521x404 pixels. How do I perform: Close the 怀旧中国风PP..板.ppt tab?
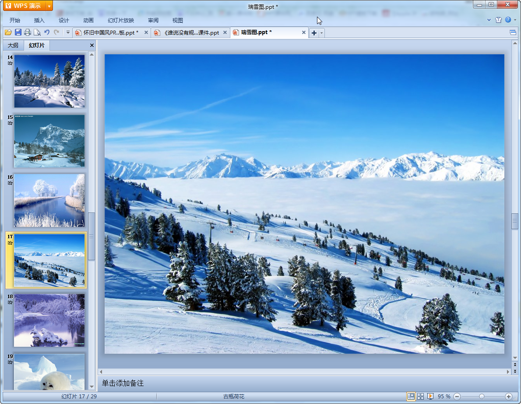[x=146, y=32]
